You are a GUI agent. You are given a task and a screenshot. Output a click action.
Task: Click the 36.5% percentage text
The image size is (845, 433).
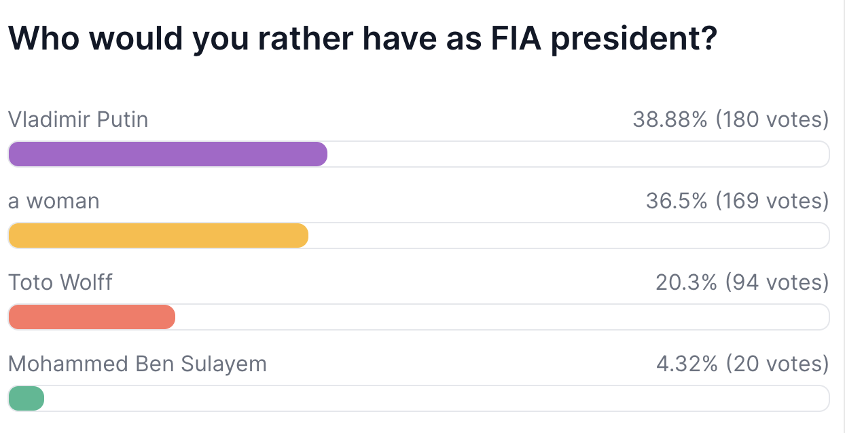coord(677,202)
